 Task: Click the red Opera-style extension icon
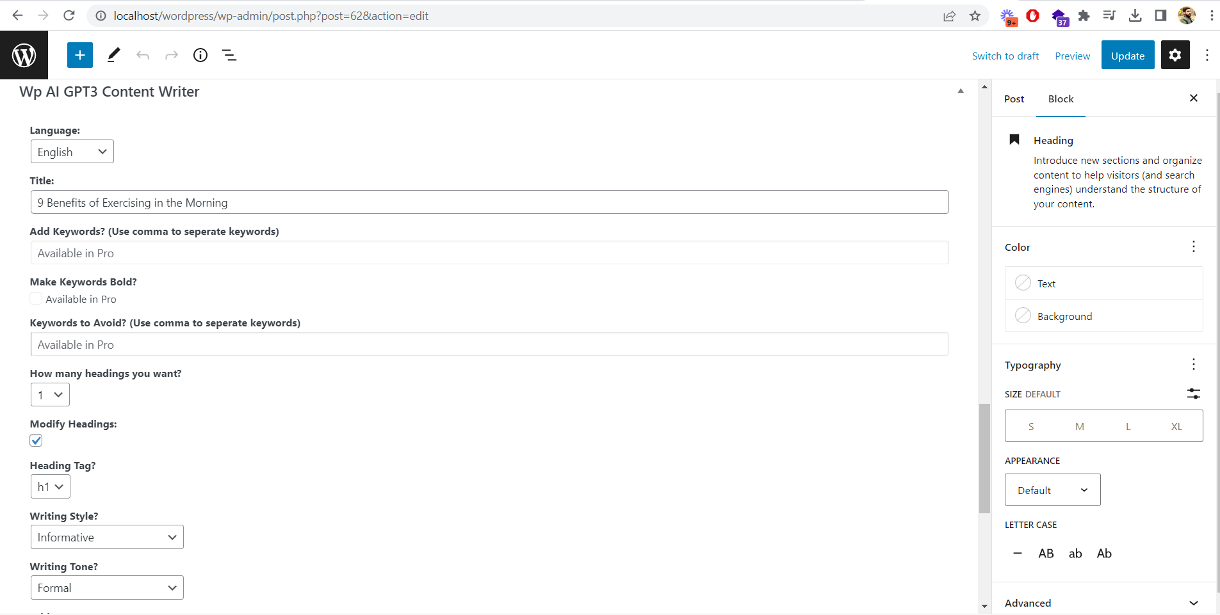click(x=1032, y=16)
